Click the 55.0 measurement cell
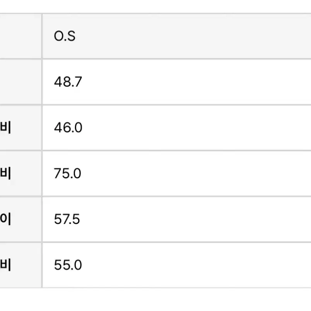This screenshot has height=311, width=311. pyautogui.click(x=177, y=265)
